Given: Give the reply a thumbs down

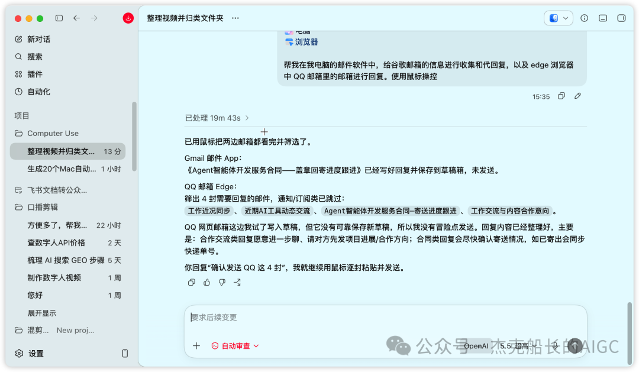Looking at the screenshot, I should pyautogui.click(x=222, y=282).
